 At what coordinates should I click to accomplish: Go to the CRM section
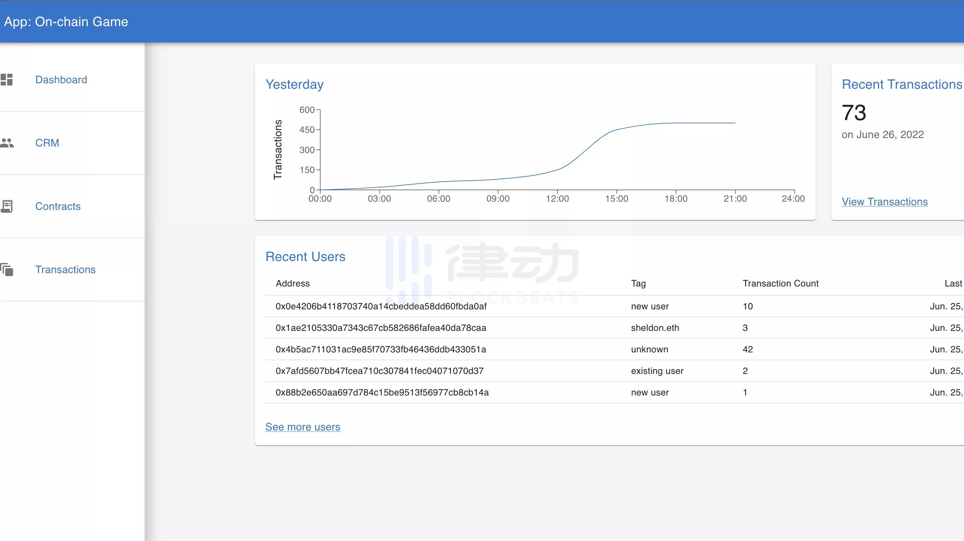(47, 143)
